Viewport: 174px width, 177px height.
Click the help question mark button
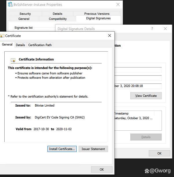click(152, 29)
